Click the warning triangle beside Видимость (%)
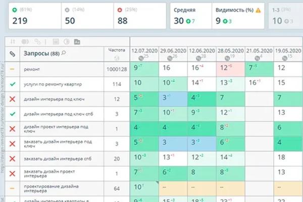Viewport: 303px width, 202px height. point(258,10)
